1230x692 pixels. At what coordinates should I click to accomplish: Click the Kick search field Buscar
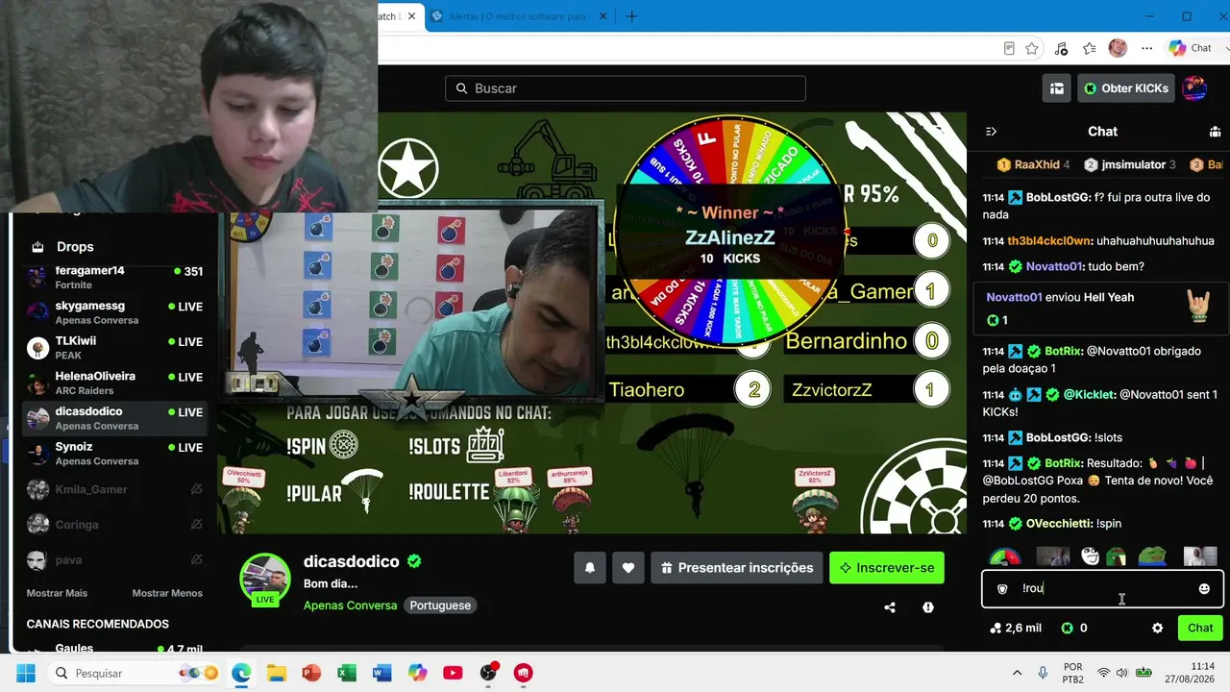[626, 88]
